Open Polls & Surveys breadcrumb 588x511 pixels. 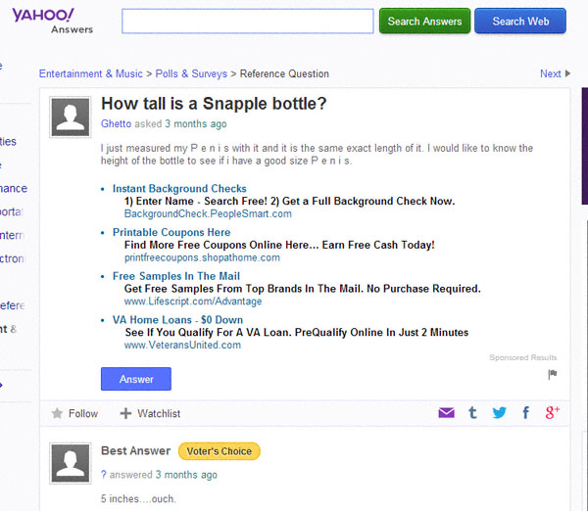(x=190, y=73)
